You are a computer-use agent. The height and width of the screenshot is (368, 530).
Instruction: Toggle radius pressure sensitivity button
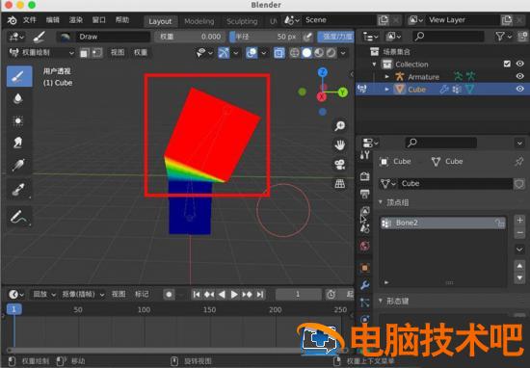coord(307,37)
